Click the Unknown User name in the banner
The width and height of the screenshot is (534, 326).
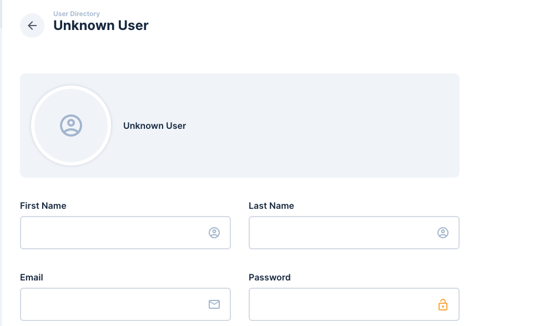[154, 126]
